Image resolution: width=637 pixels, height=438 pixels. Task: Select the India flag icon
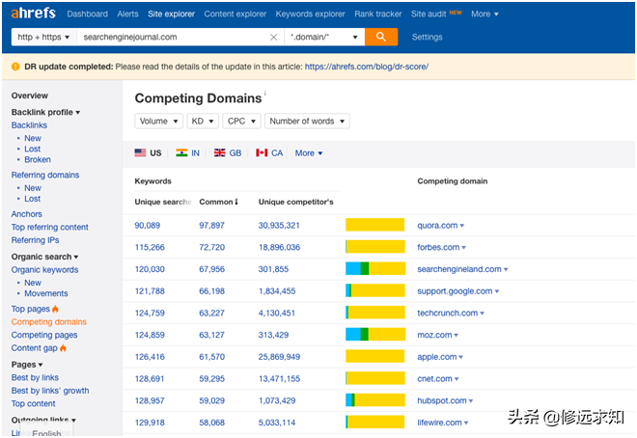pos(181,152)
